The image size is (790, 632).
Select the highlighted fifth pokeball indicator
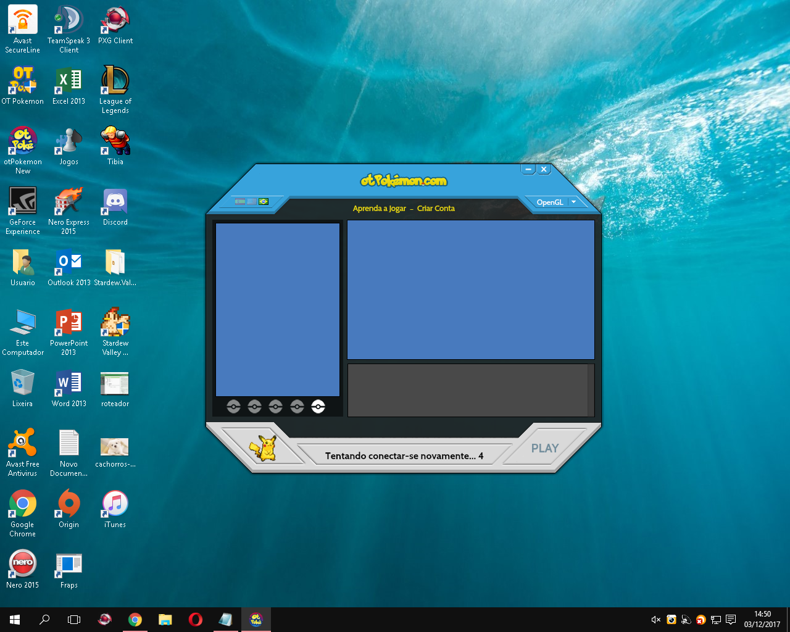point(318,407)
